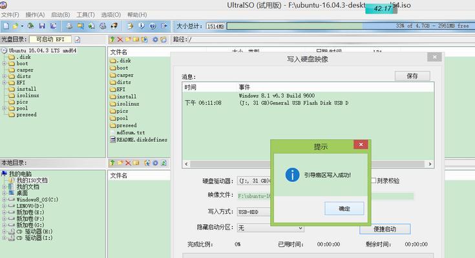Image resolution: width=475 pixels, height=258 pixels.
Task: Enable the 刻录校验 checkbox
Action: 374,181
